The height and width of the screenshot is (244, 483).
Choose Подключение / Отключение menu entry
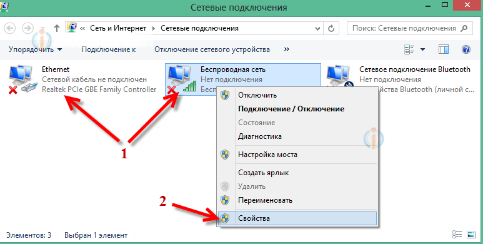click(x=297, y=109)
